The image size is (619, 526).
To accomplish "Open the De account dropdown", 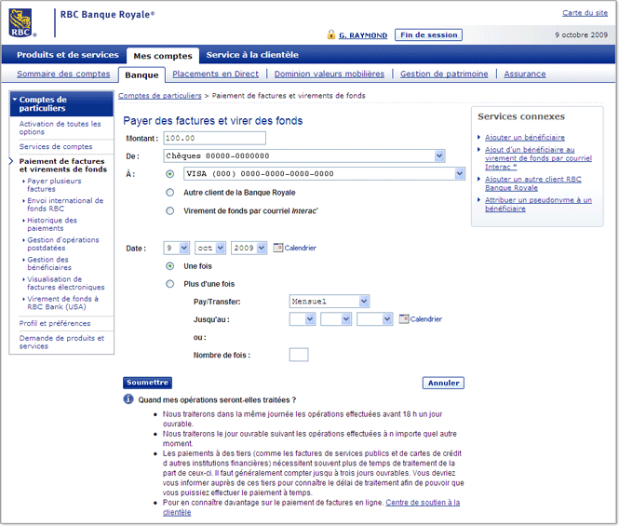I will pyautogui.click(x=304, y=156).
